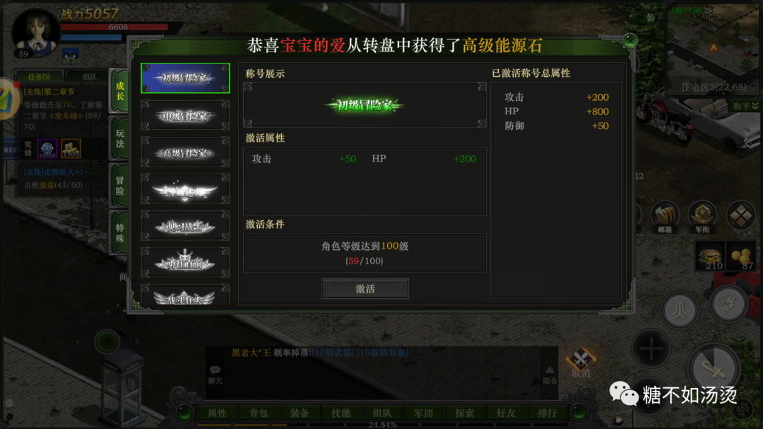Viewport: 763px width, 429px height.
Task: Toggle the eye buff status icon
Action: point(70,56)
